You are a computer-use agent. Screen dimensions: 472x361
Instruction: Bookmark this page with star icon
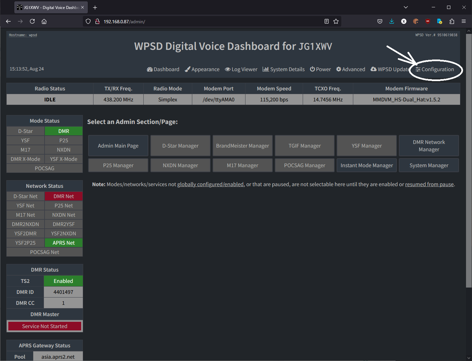336,21
